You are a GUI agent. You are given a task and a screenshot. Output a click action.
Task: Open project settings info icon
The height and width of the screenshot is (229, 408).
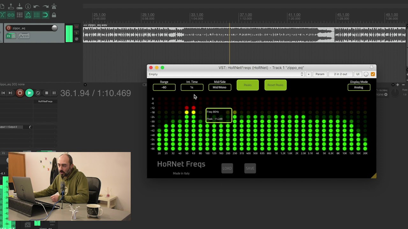coord(28,6)
